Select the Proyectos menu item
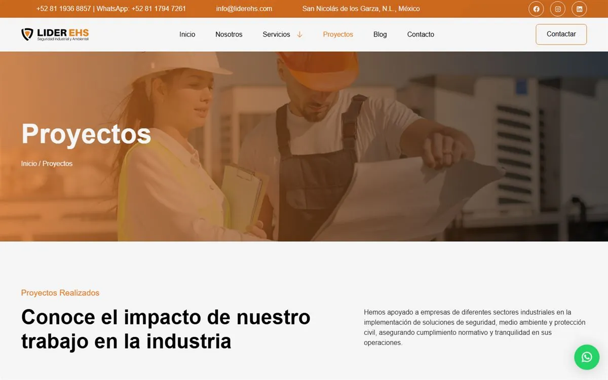608x380 pixels. coord(338,34)
